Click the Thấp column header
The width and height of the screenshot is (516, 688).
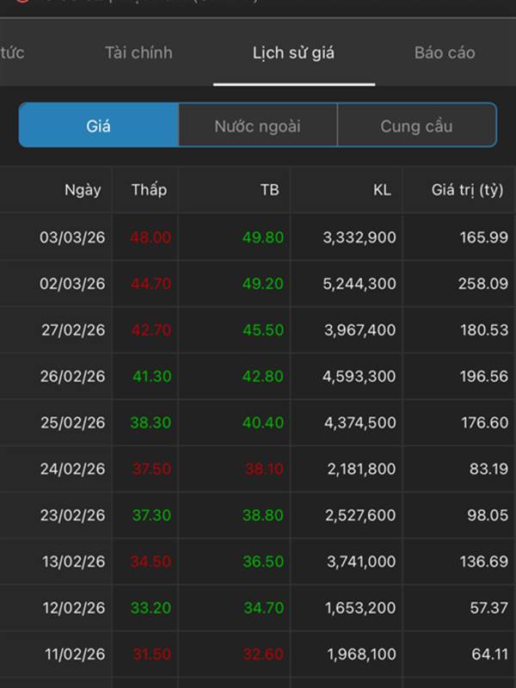coord(149,190)
